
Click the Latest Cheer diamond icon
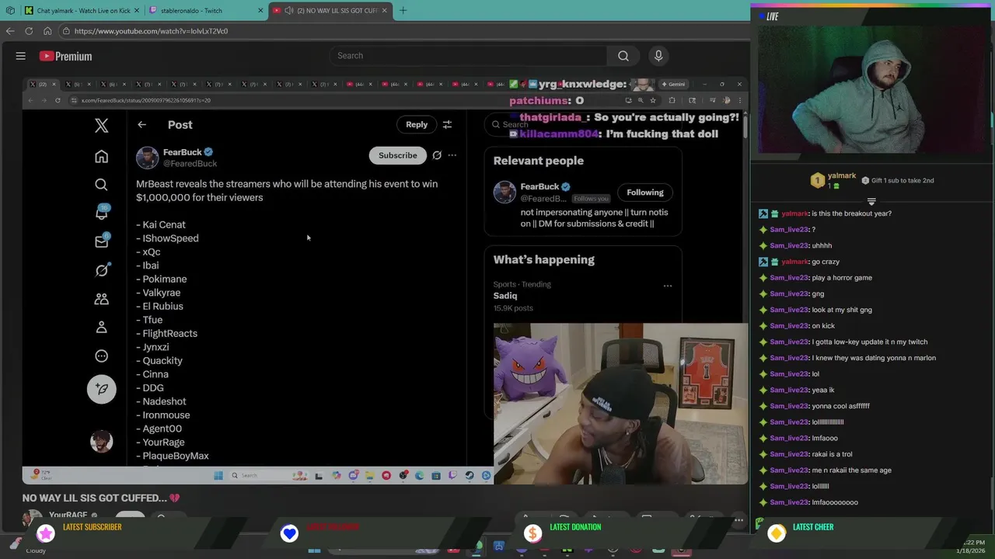(x=776, y=533)
